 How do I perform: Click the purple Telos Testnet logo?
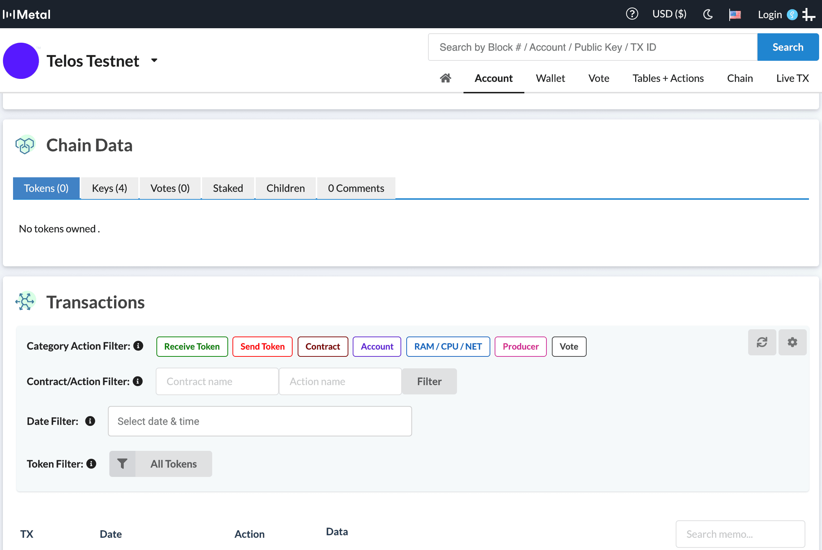pos(21,61)
